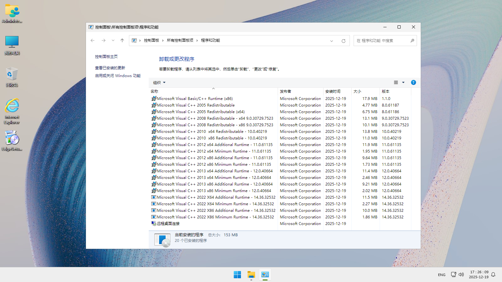Select 我的电脑 desktop icon
The width and height of the screenshot is (502, 282).
[12, 45]
